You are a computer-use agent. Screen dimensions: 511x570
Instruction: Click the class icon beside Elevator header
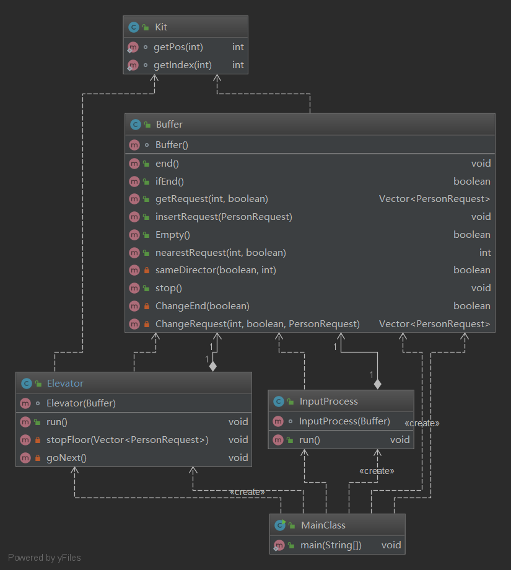pos(26,383)
